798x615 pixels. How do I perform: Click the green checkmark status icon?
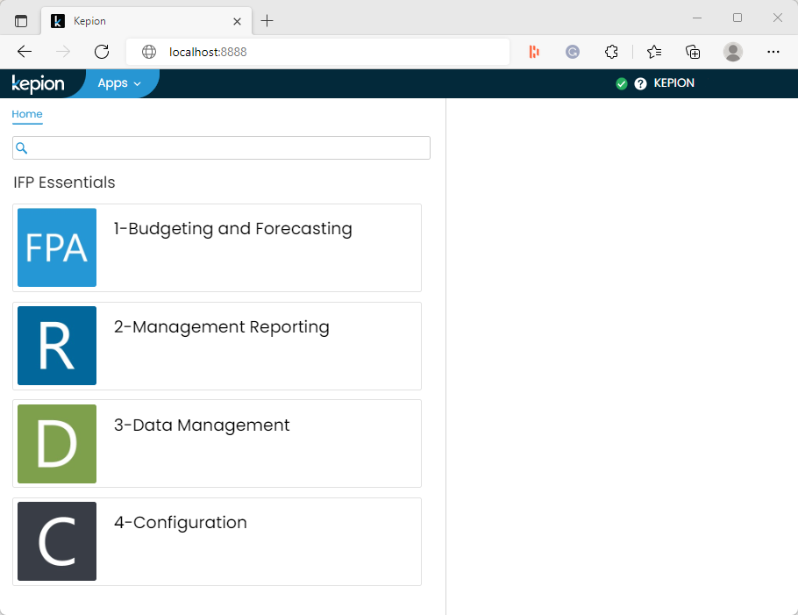[622, 84]
